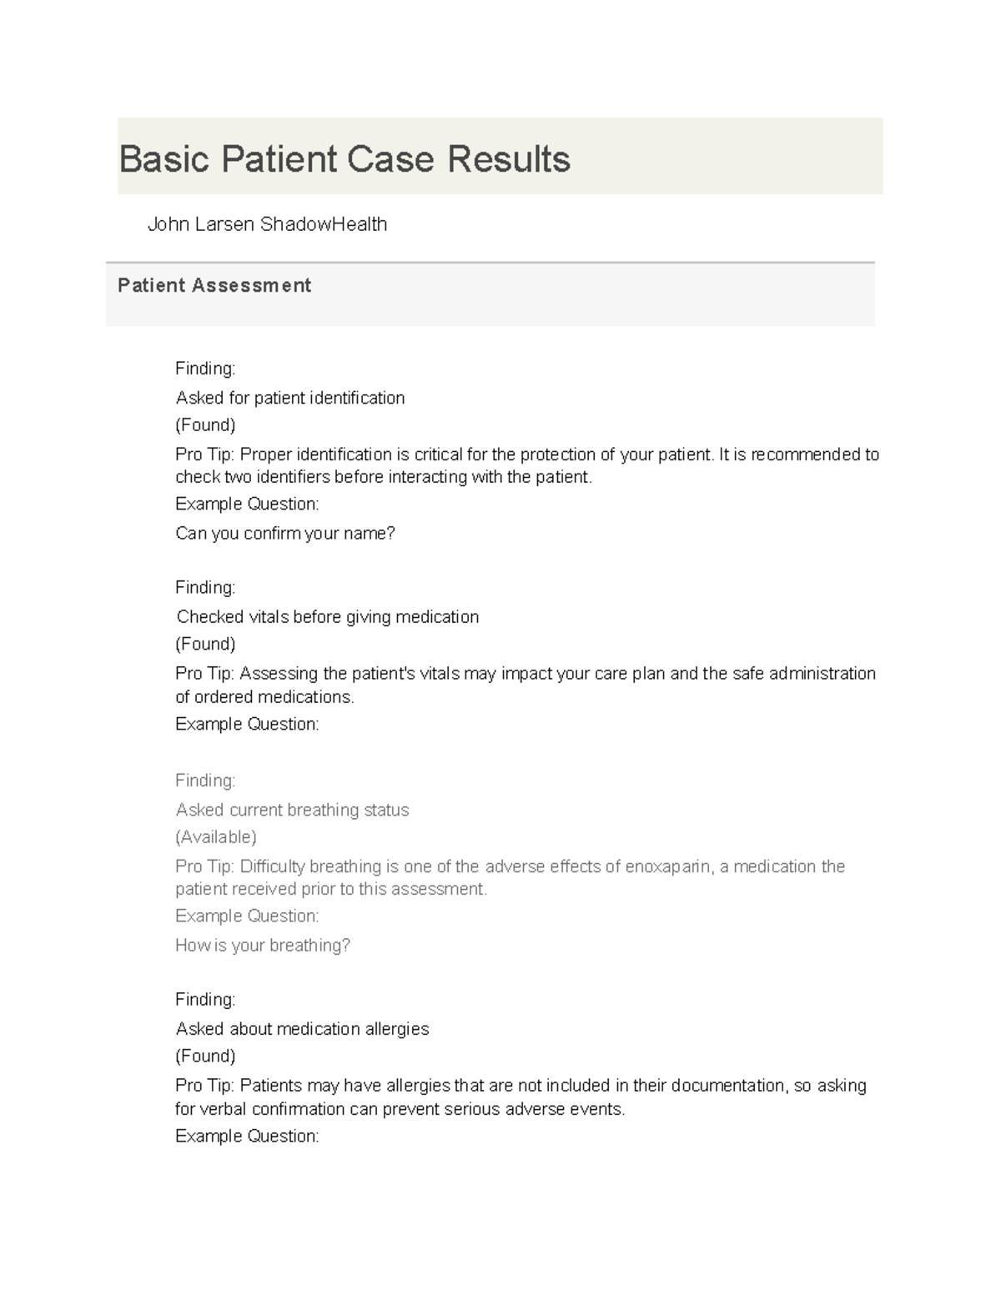Click the Pro Tip about assessing vitals

click(526, 685)
